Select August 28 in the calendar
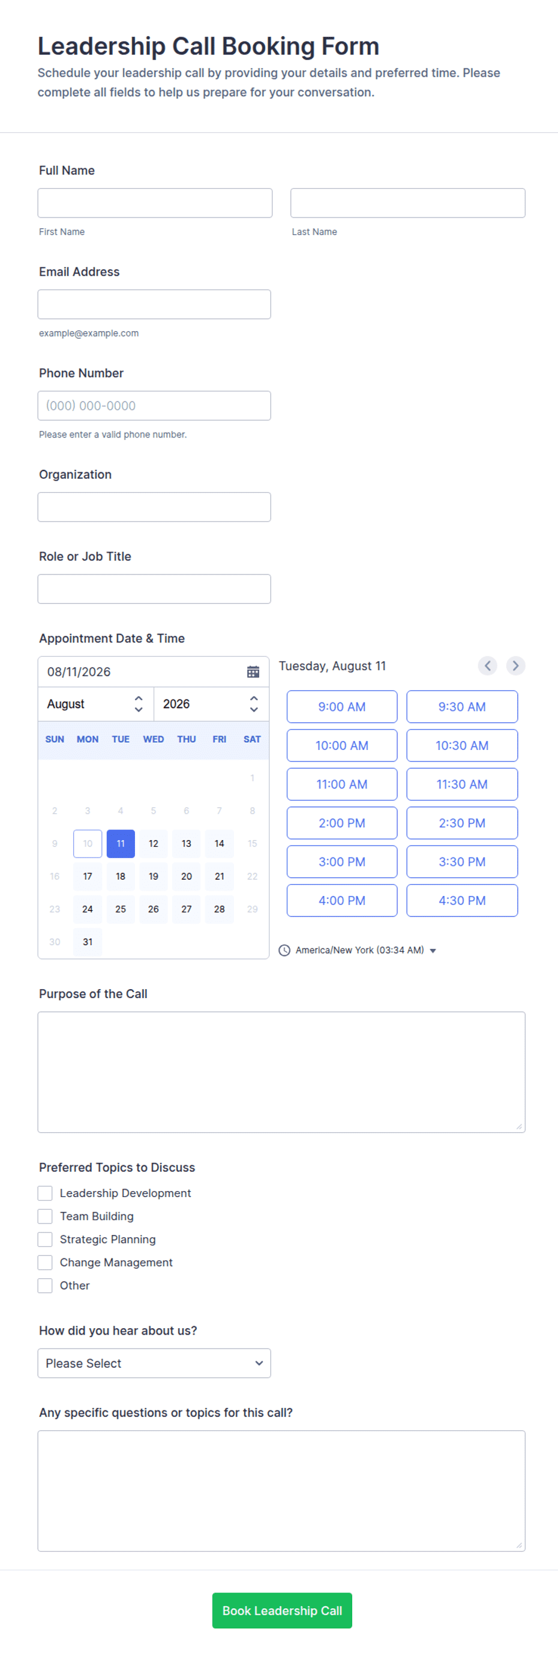The width and height of the screenshot is (558, 1658). point(219,909)
